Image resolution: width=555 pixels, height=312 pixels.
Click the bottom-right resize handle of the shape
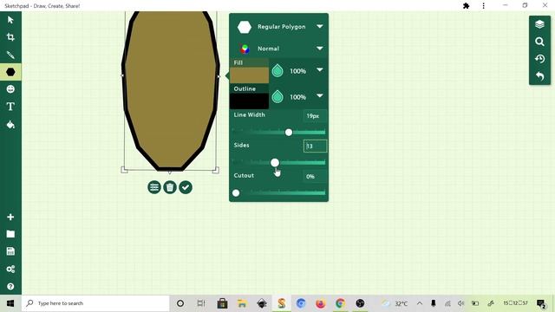coord(216,170)
